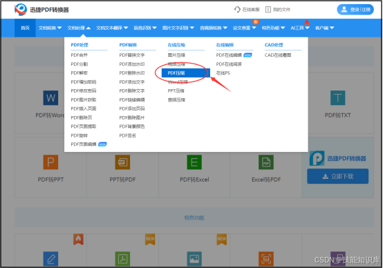Choose 音频压缩 in the 在线压缩 column

click(176, 100)
